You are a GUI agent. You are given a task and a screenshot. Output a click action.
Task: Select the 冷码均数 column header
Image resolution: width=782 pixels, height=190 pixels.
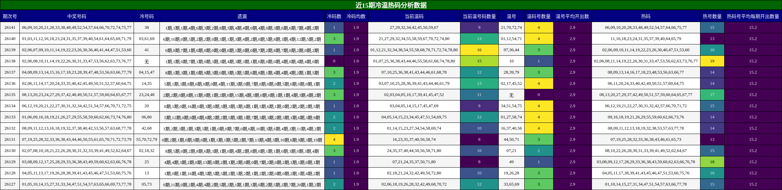click(x=356, y=16)
